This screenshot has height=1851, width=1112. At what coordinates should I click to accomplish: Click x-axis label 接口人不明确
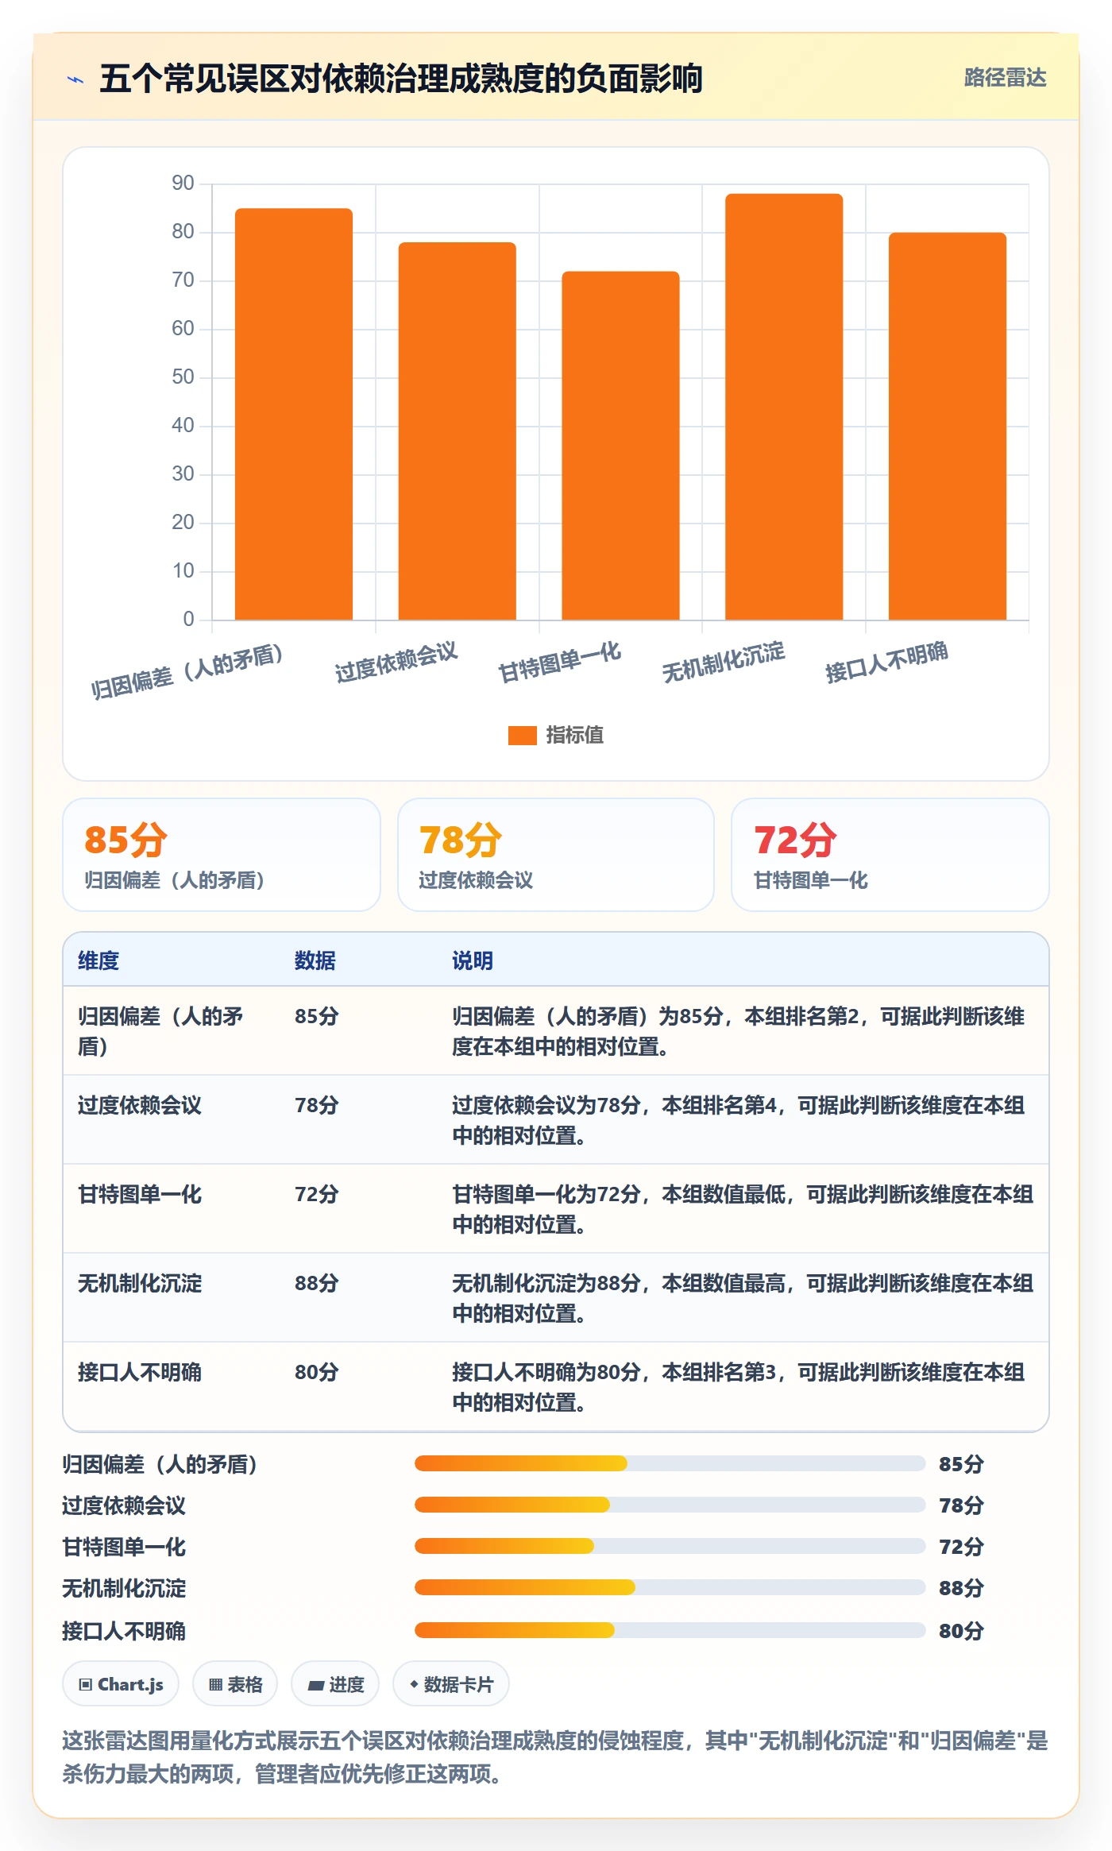(x=886, y=663)
